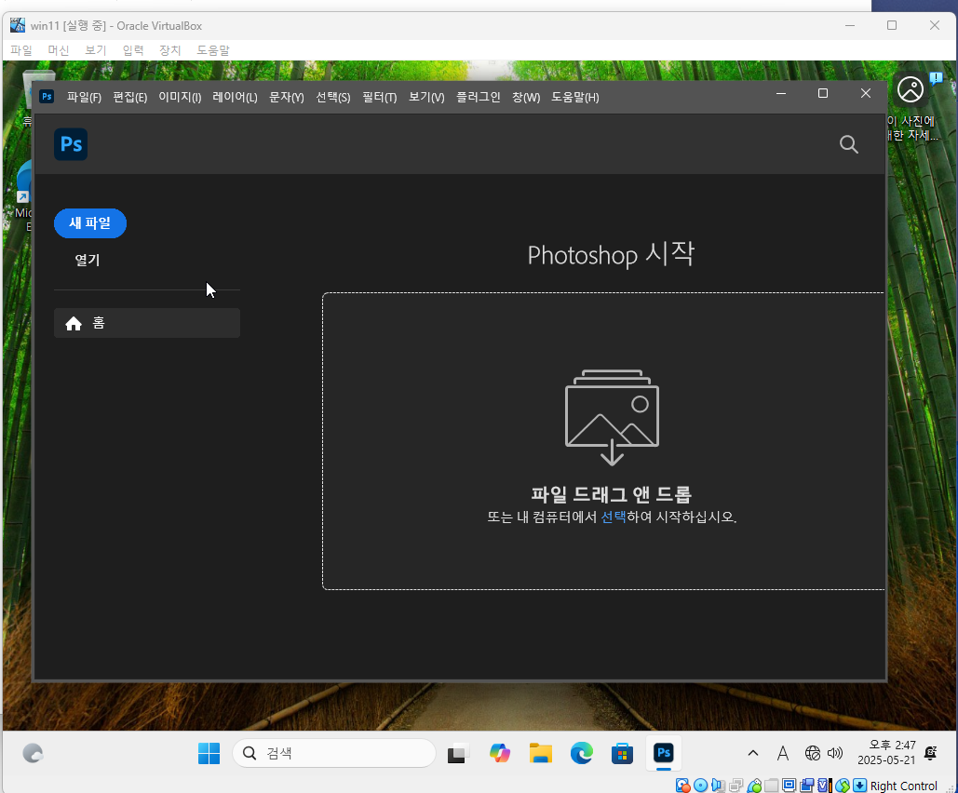Open the 플러그인 menu
Image resolution: width=958 pixels, height=793 pixels.
pos(479,97)
